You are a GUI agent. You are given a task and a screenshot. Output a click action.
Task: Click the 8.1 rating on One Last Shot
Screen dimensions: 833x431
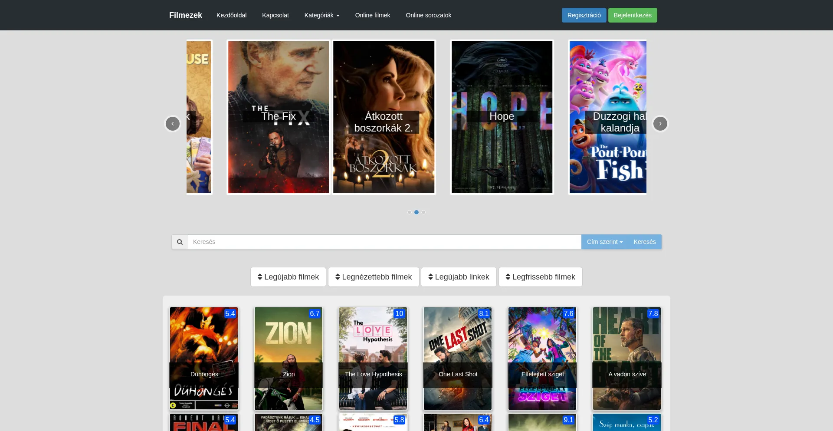484,313
